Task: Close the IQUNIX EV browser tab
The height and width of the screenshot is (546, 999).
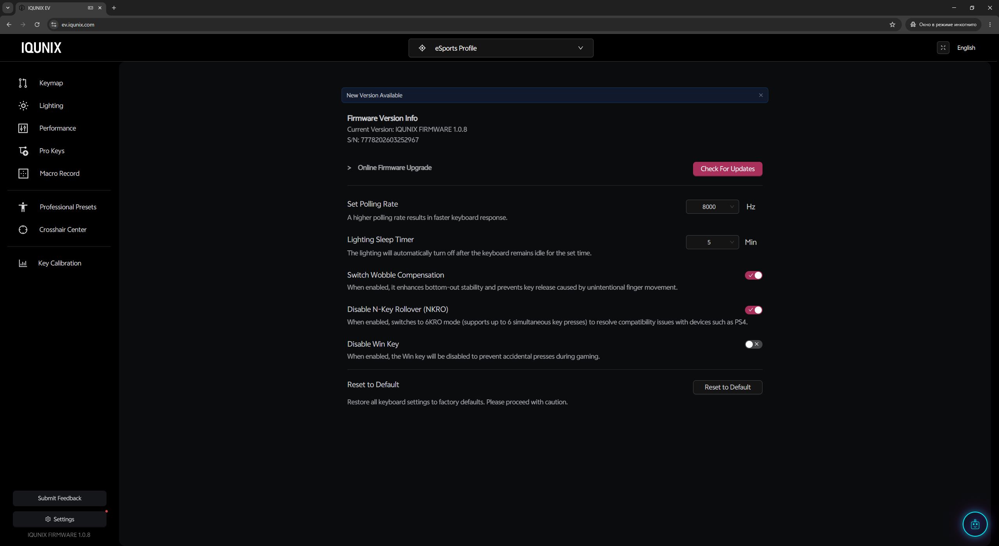Action: pos(100,8)
